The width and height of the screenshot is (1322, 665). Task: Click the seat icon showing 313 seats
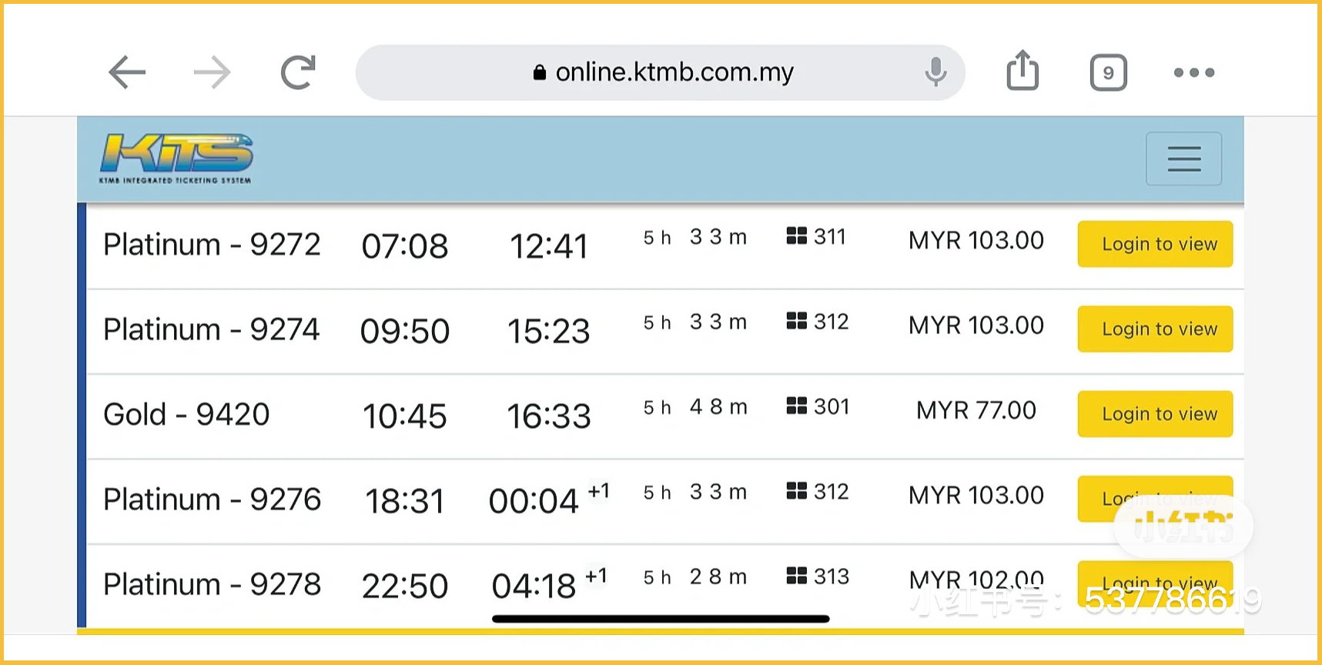pyautogui.click(x=797, y=576)
